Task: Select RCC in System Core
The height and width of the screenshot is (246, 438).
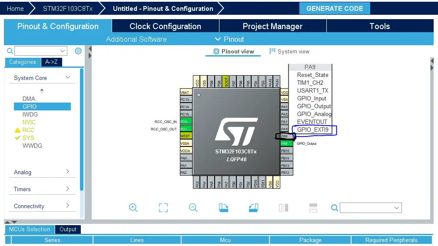Action: click(28, 130)
